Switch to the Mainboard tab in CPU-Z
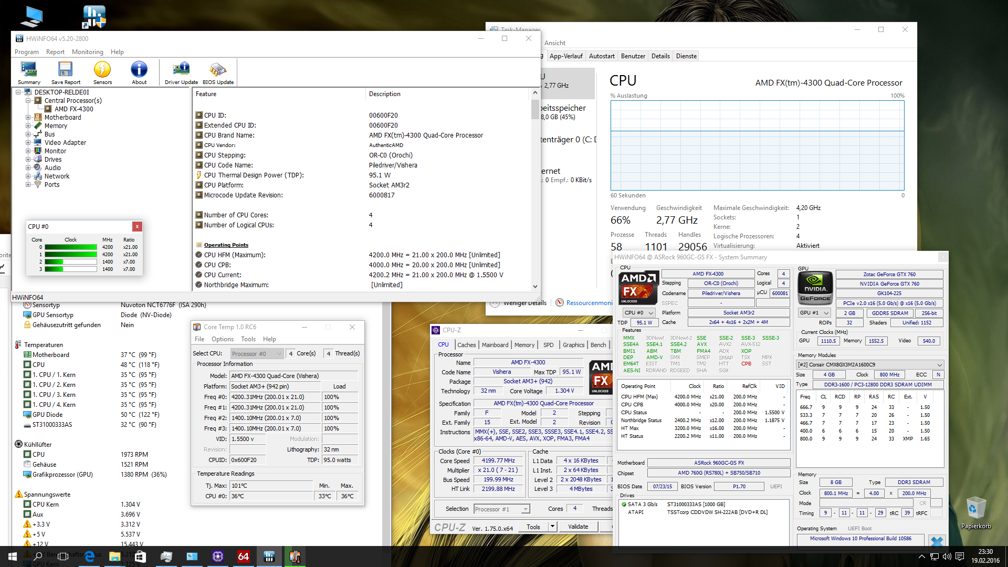 pos(495,345)
